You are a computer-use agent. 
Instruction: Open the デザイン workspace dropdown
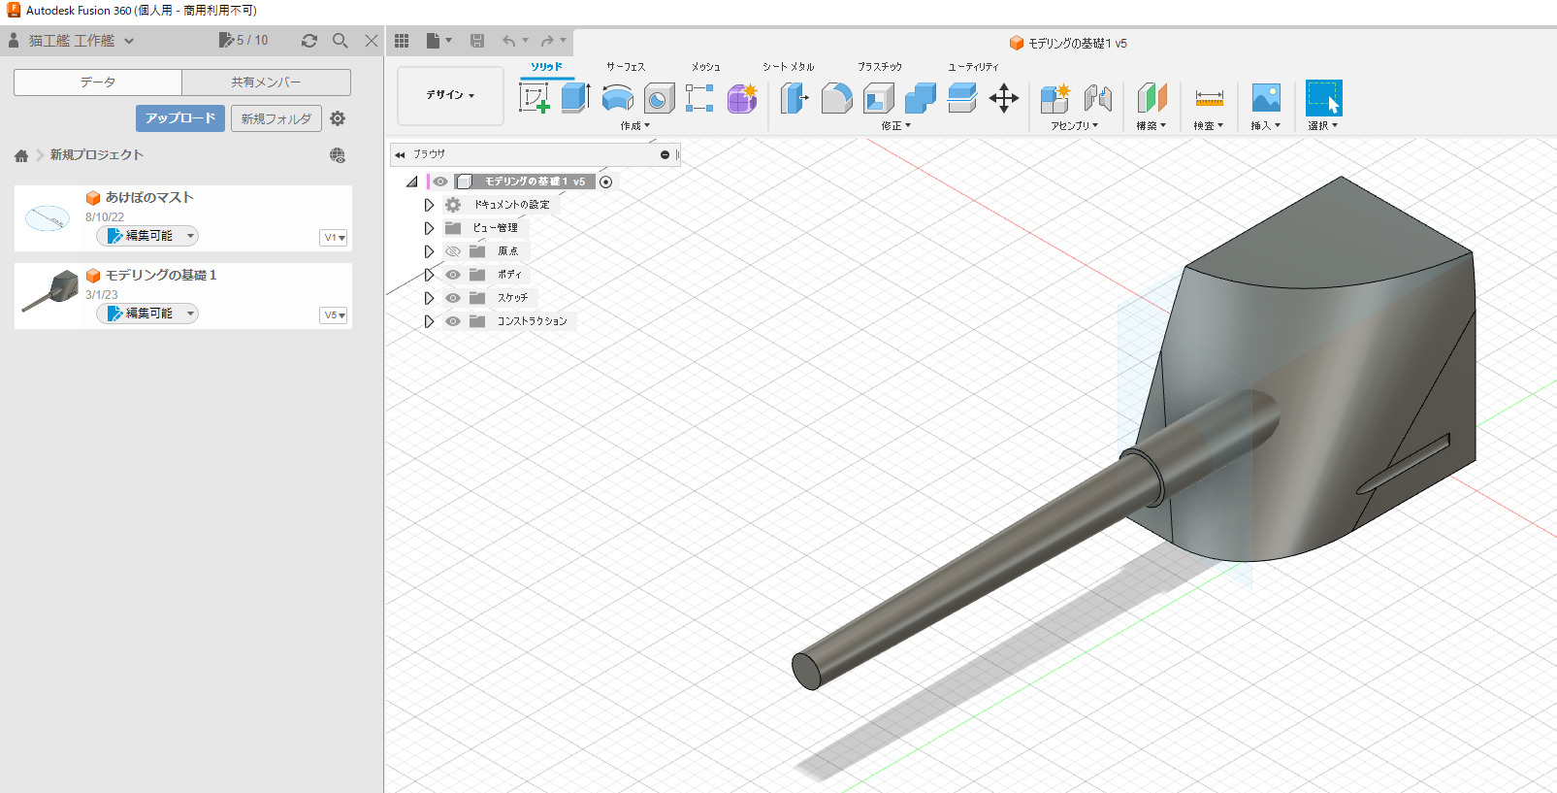[450, 95]
